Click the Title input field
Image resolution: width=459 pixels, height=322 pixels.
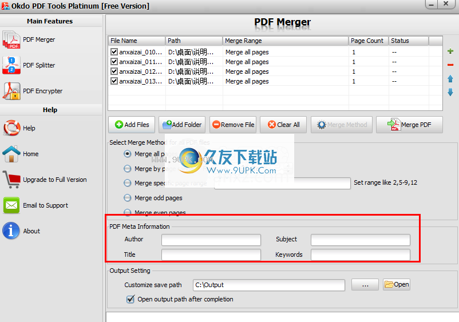[211, 255]
